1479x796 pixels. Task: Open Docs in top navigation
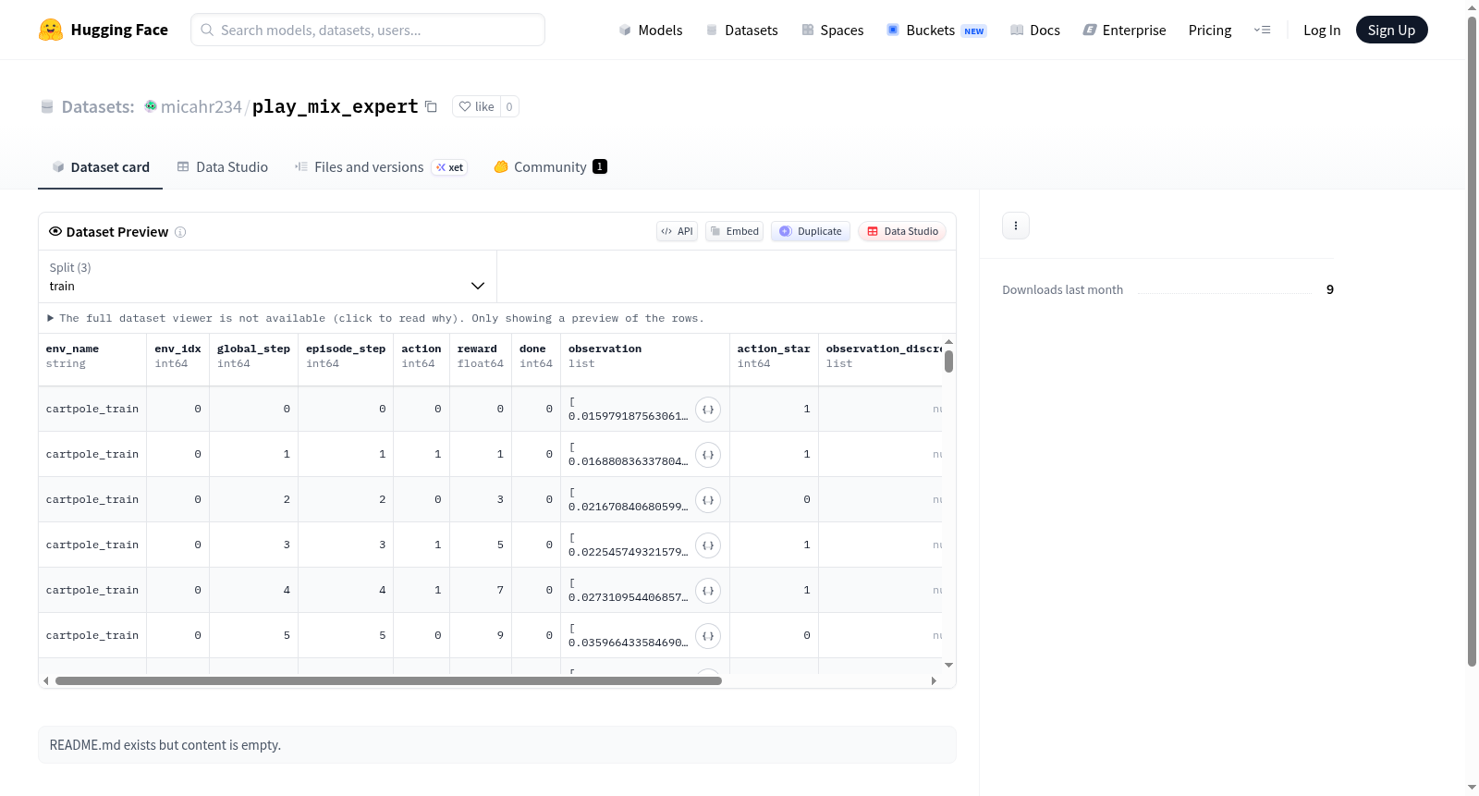click(x=1035, y=30)
